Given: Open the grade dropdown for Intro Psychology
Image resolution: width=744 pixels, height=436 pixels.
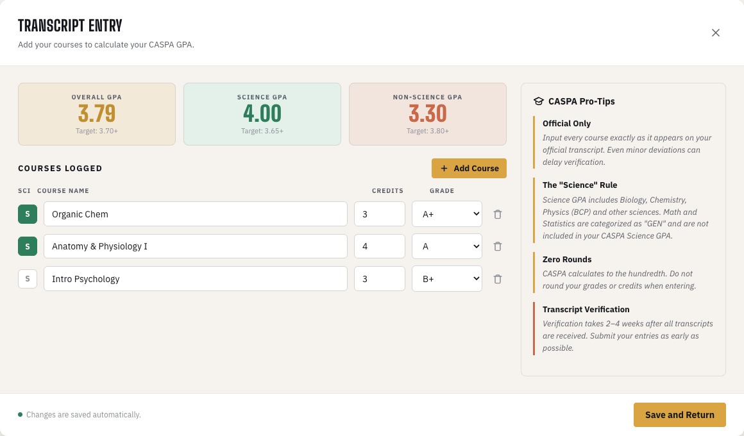Looking at the screenshot, I should tap(447, 279).
